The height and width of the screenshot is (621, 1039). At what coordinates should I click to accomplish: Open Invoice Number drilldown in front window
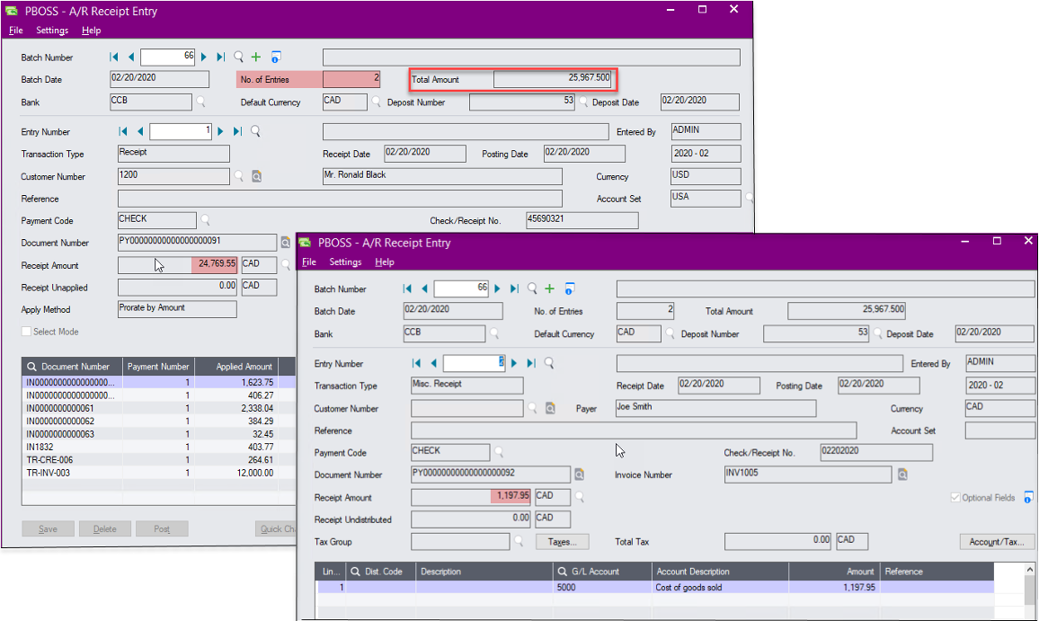click(x=902, y=475)
